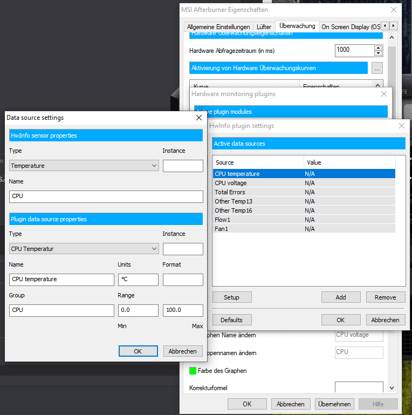The width and height of the screenshot is (412, 415).
Task: Close the HwInfo plugin settings window
Action: pyautogui.click(x=401, y=126)
